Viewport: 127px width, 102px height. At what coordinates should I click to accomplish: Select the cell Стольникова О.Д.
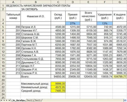point(36,59)
